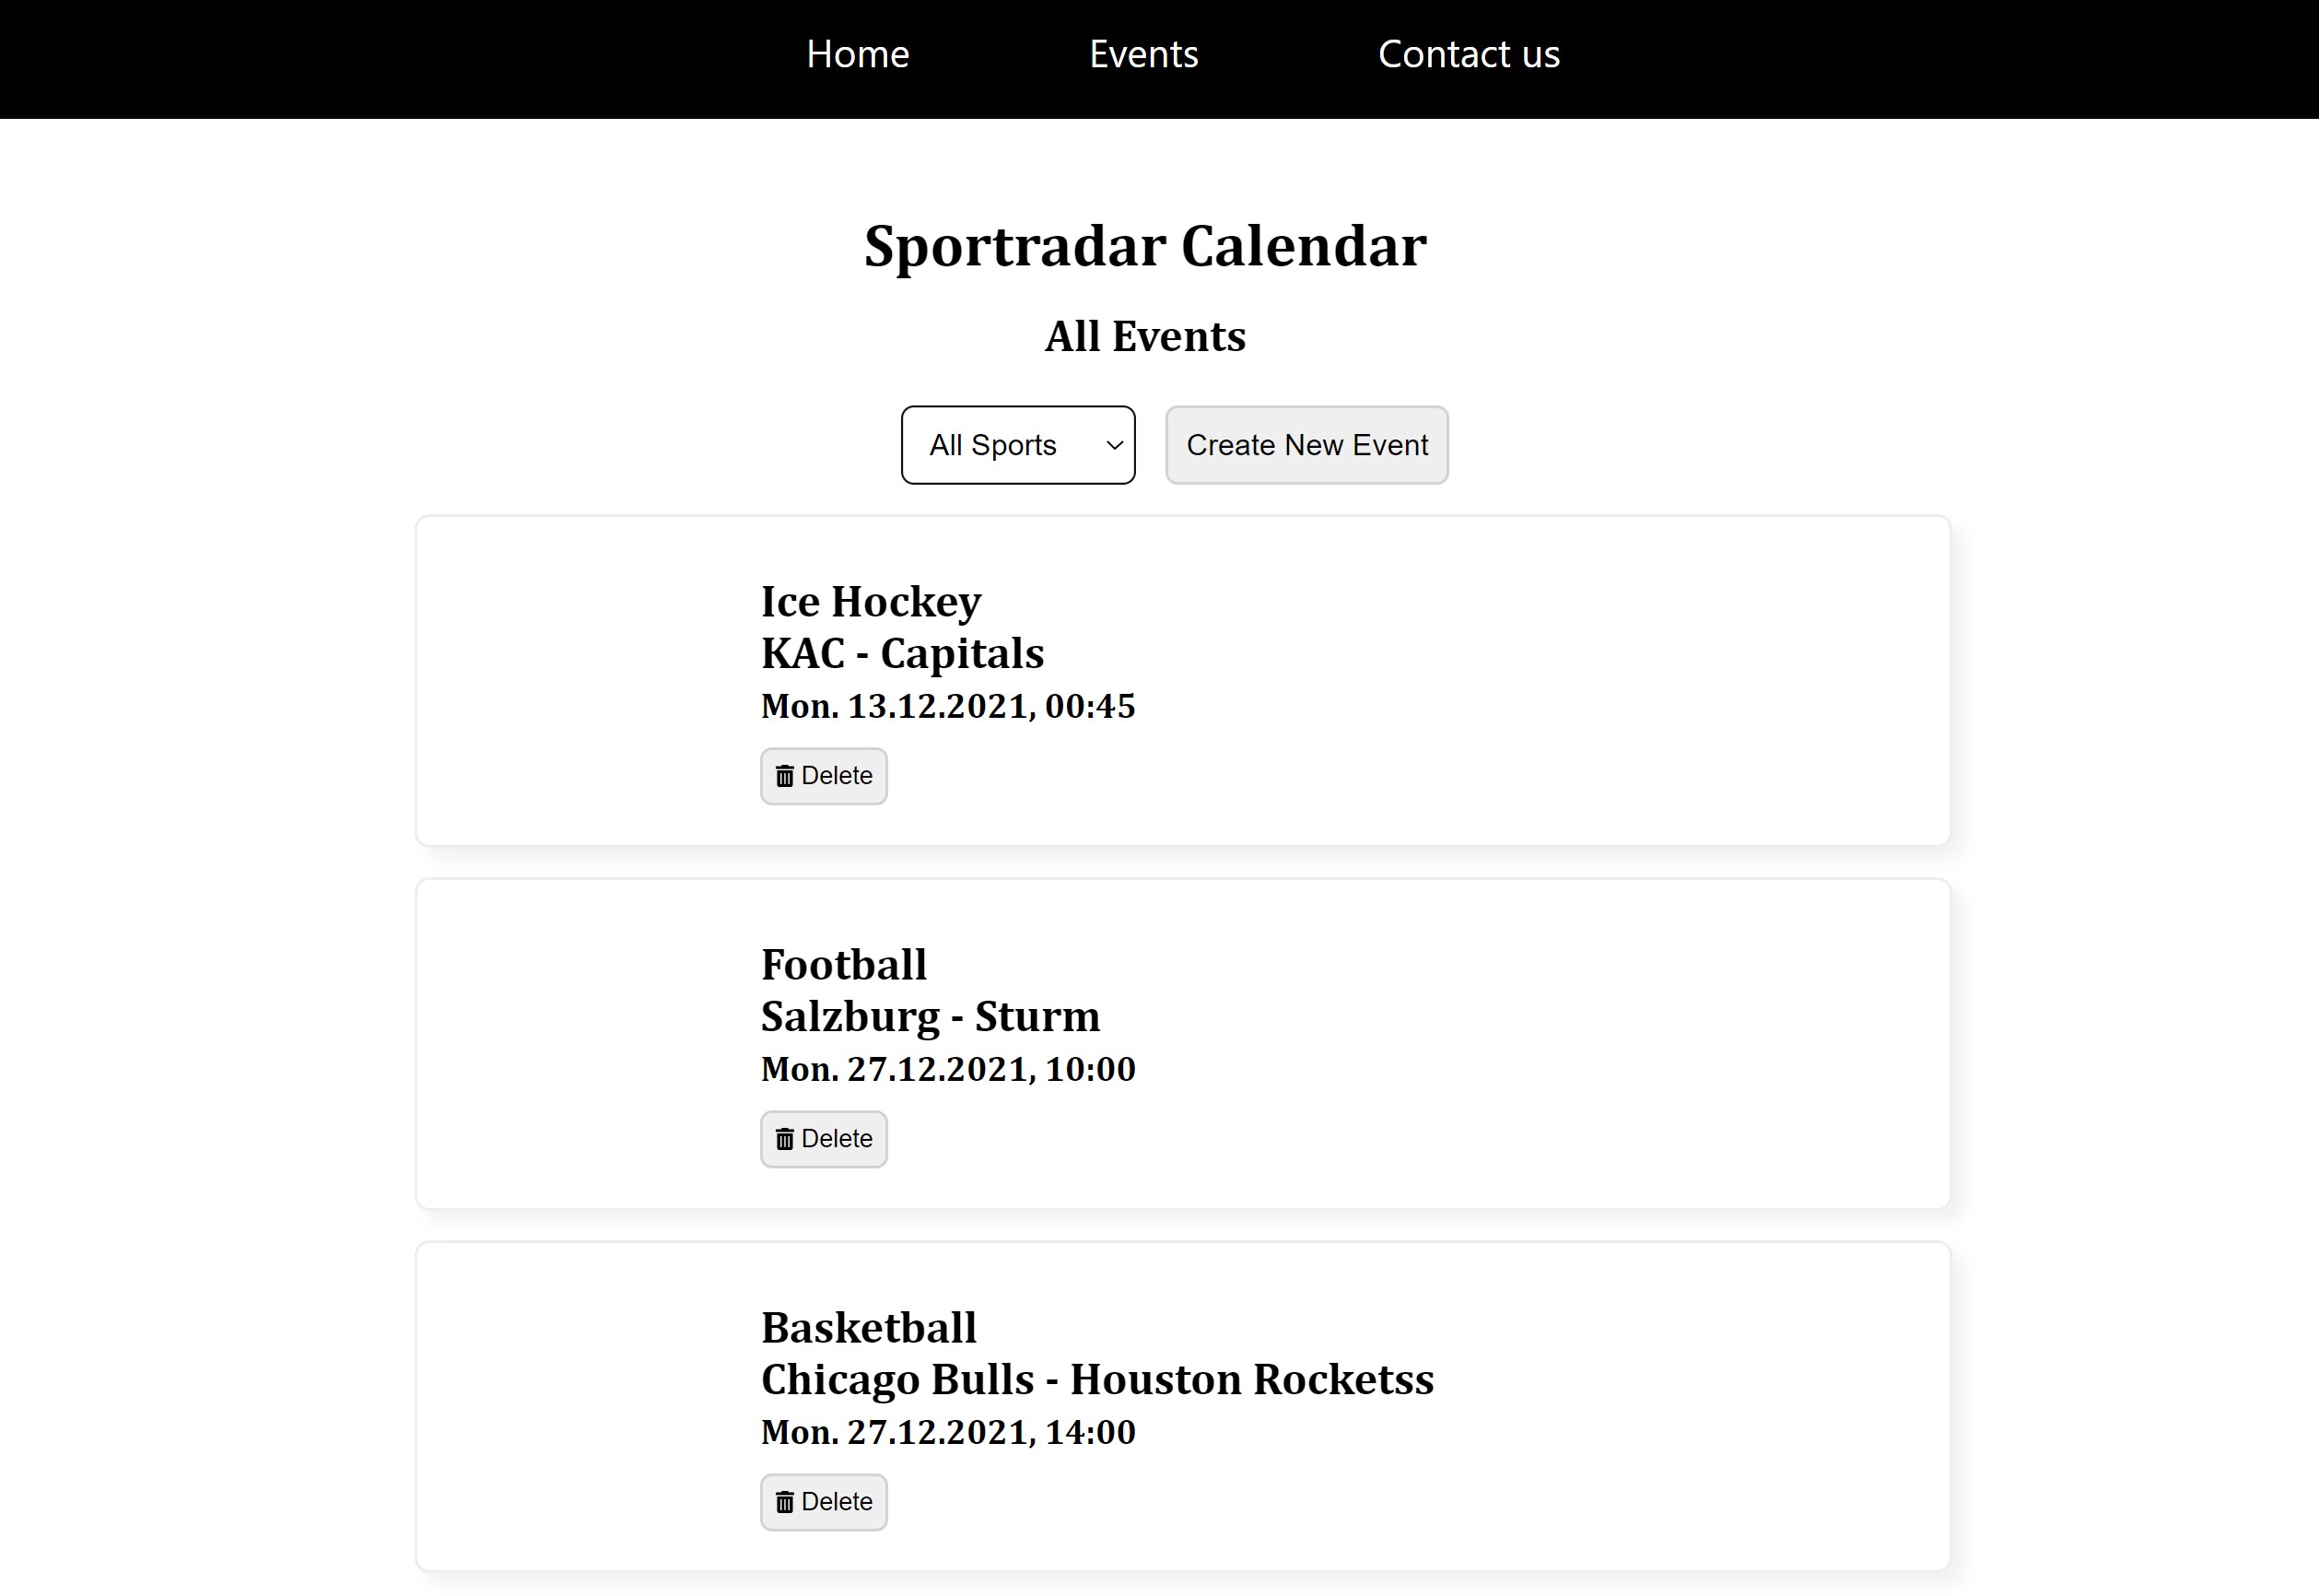The image size is (2319, 1596).
Task: Open the Events page from the navigation
Action: click(1142, 54)
